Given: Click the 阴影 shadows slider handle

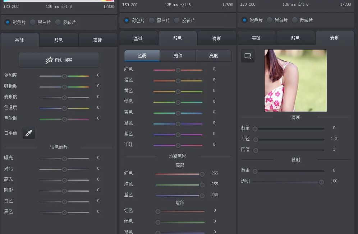Looking at the screenshot, I should (x=64, y=191).
